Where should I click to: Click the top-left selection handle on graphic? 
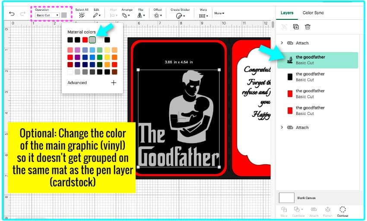138,70
